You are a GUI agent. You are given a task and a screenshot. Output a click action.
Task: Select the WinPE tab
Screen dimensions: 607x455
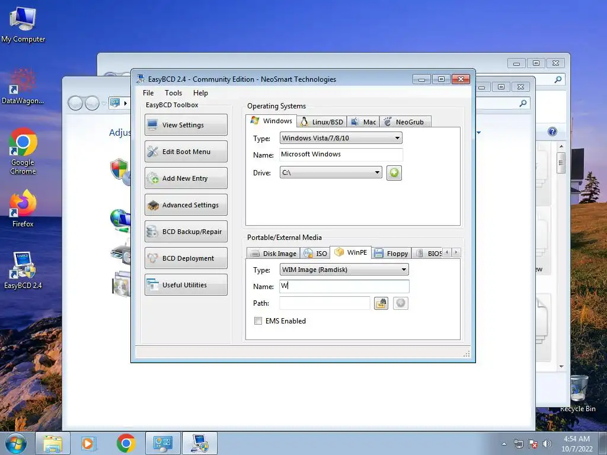351,252
